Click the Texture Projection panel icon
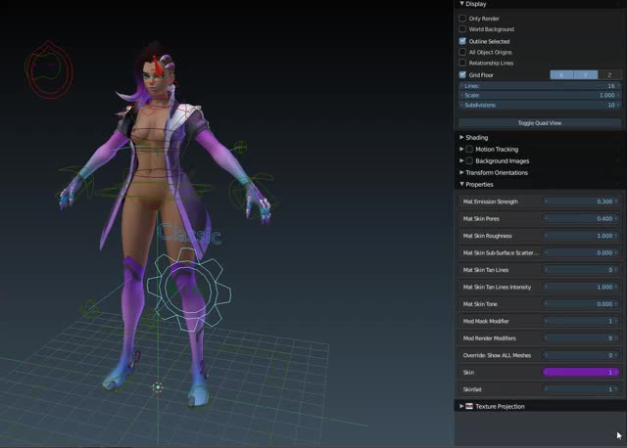The height and width of the screenshot is (448, 627). (469, 406)
